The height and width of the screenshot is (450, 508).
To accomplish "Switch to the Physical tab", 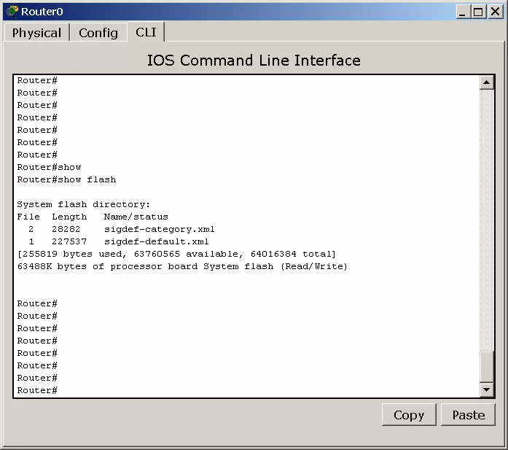I will pos(36,33).
